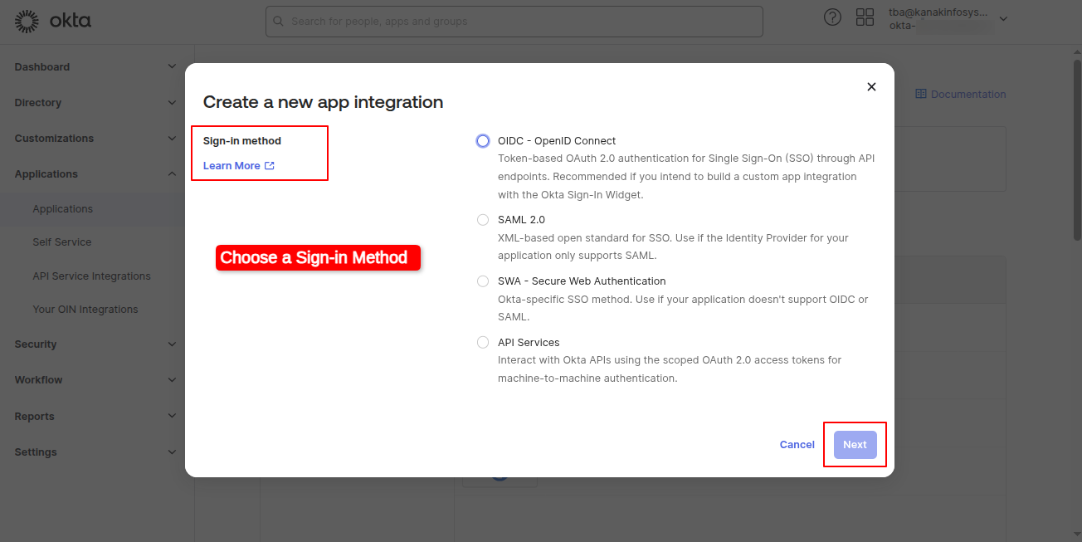
Task: Click the API Services machine-to-machine description
Action: pyautogui.click(x=670, y=369)
